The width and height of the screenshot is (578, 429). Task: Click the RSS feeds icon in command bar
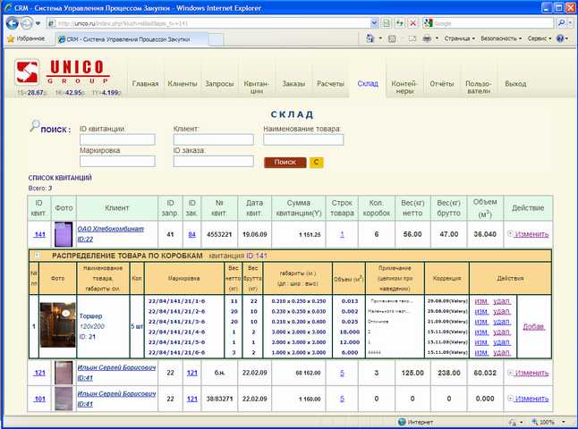[392, 38]
